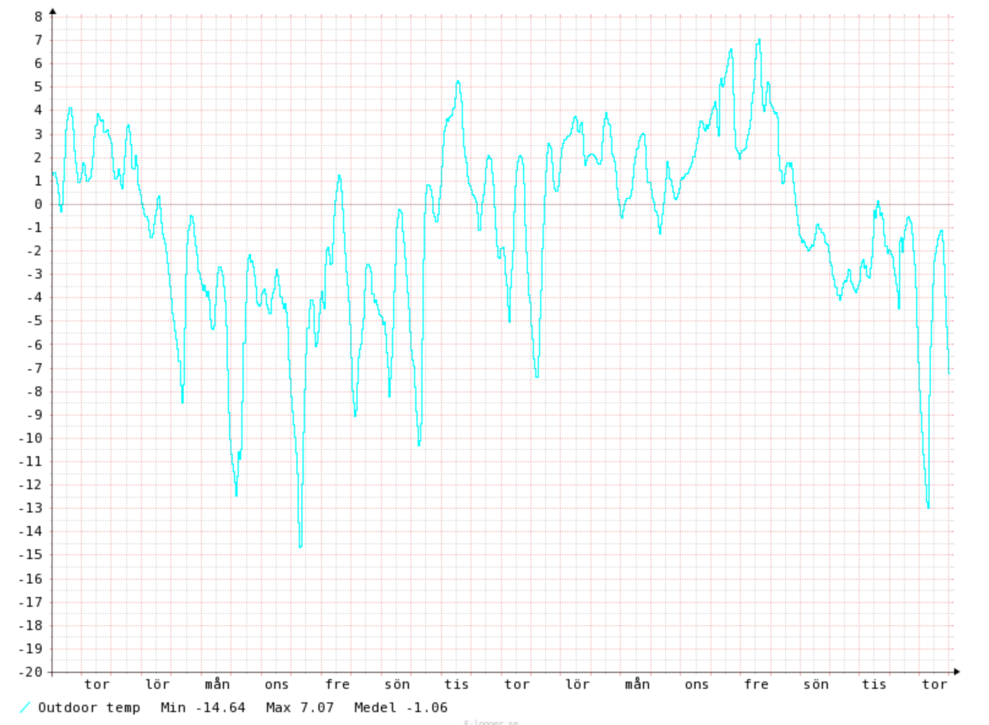Select the y-axis label "-8"
This screenshot has width=989, height=725.
point(34,391)
